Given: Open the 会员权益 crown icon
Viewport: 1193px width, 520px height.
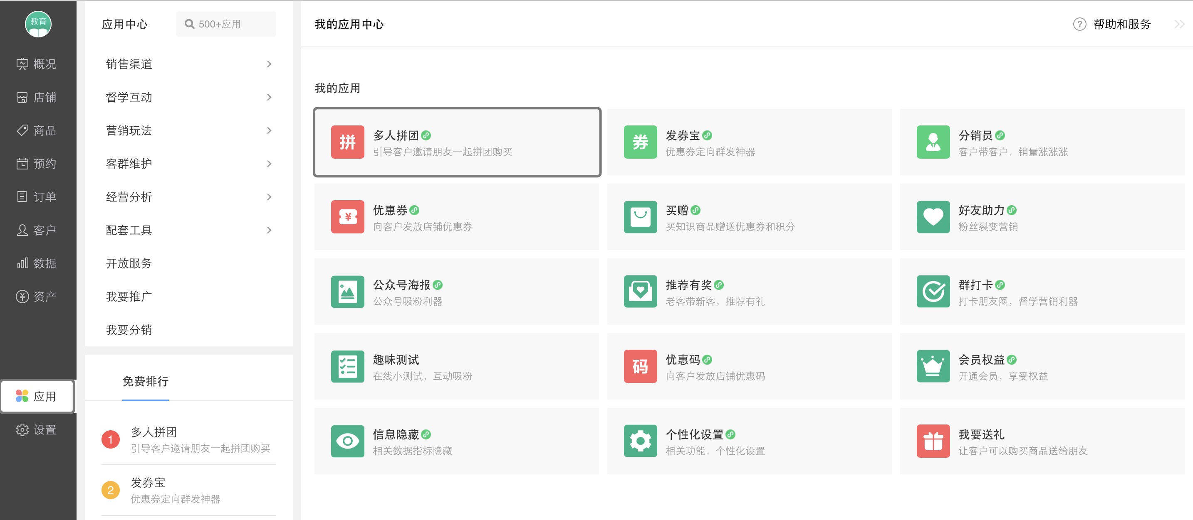Looking at the screenshot, I should tap(933, 367).
